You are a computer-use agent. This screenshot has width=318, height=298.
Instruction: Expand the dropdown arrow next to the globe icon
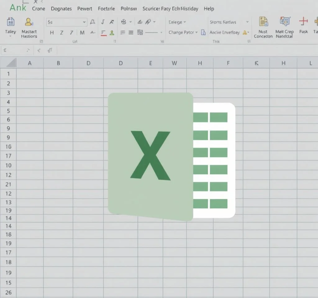pyautogui.click(x=131, y=22)
